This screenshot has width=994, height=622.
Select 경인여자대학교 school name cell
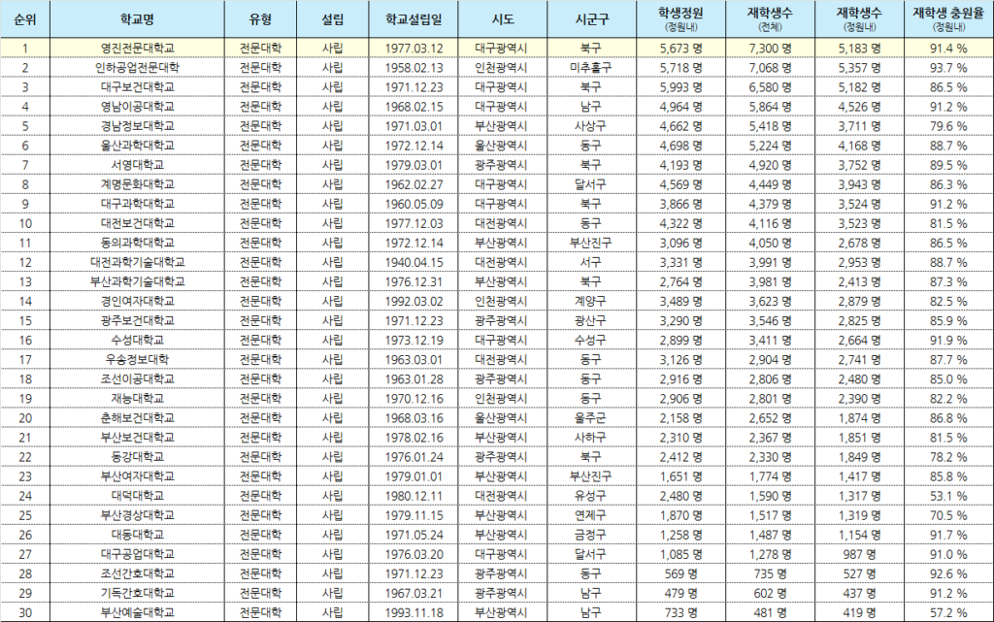tap(138, 302)
